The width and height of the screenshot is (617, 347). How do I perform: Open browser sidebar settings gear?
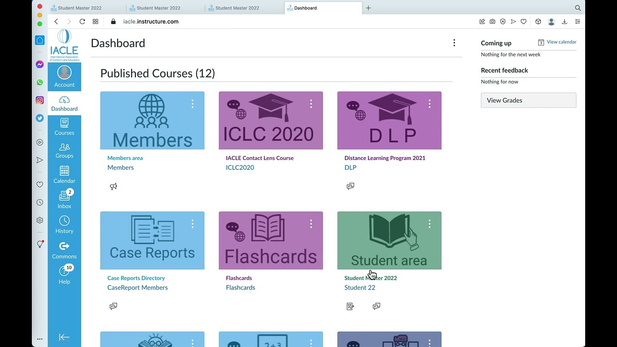[40, 220]
